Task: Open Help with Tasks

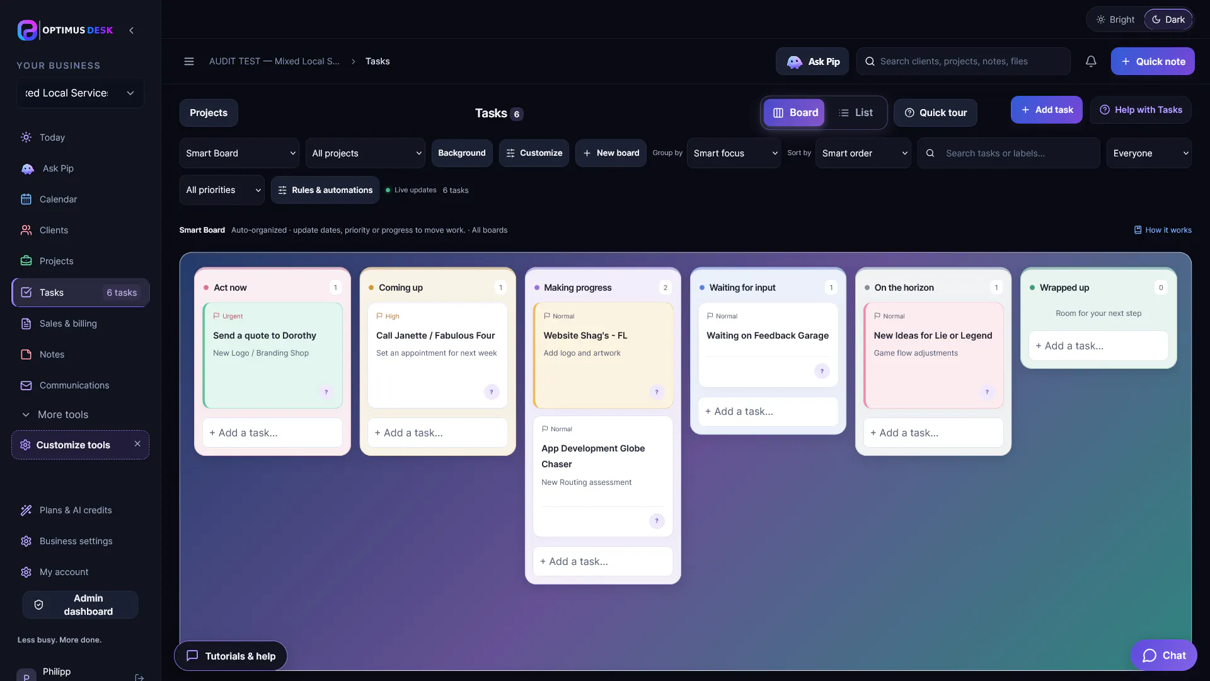Action: click(x=1141, y=110)
